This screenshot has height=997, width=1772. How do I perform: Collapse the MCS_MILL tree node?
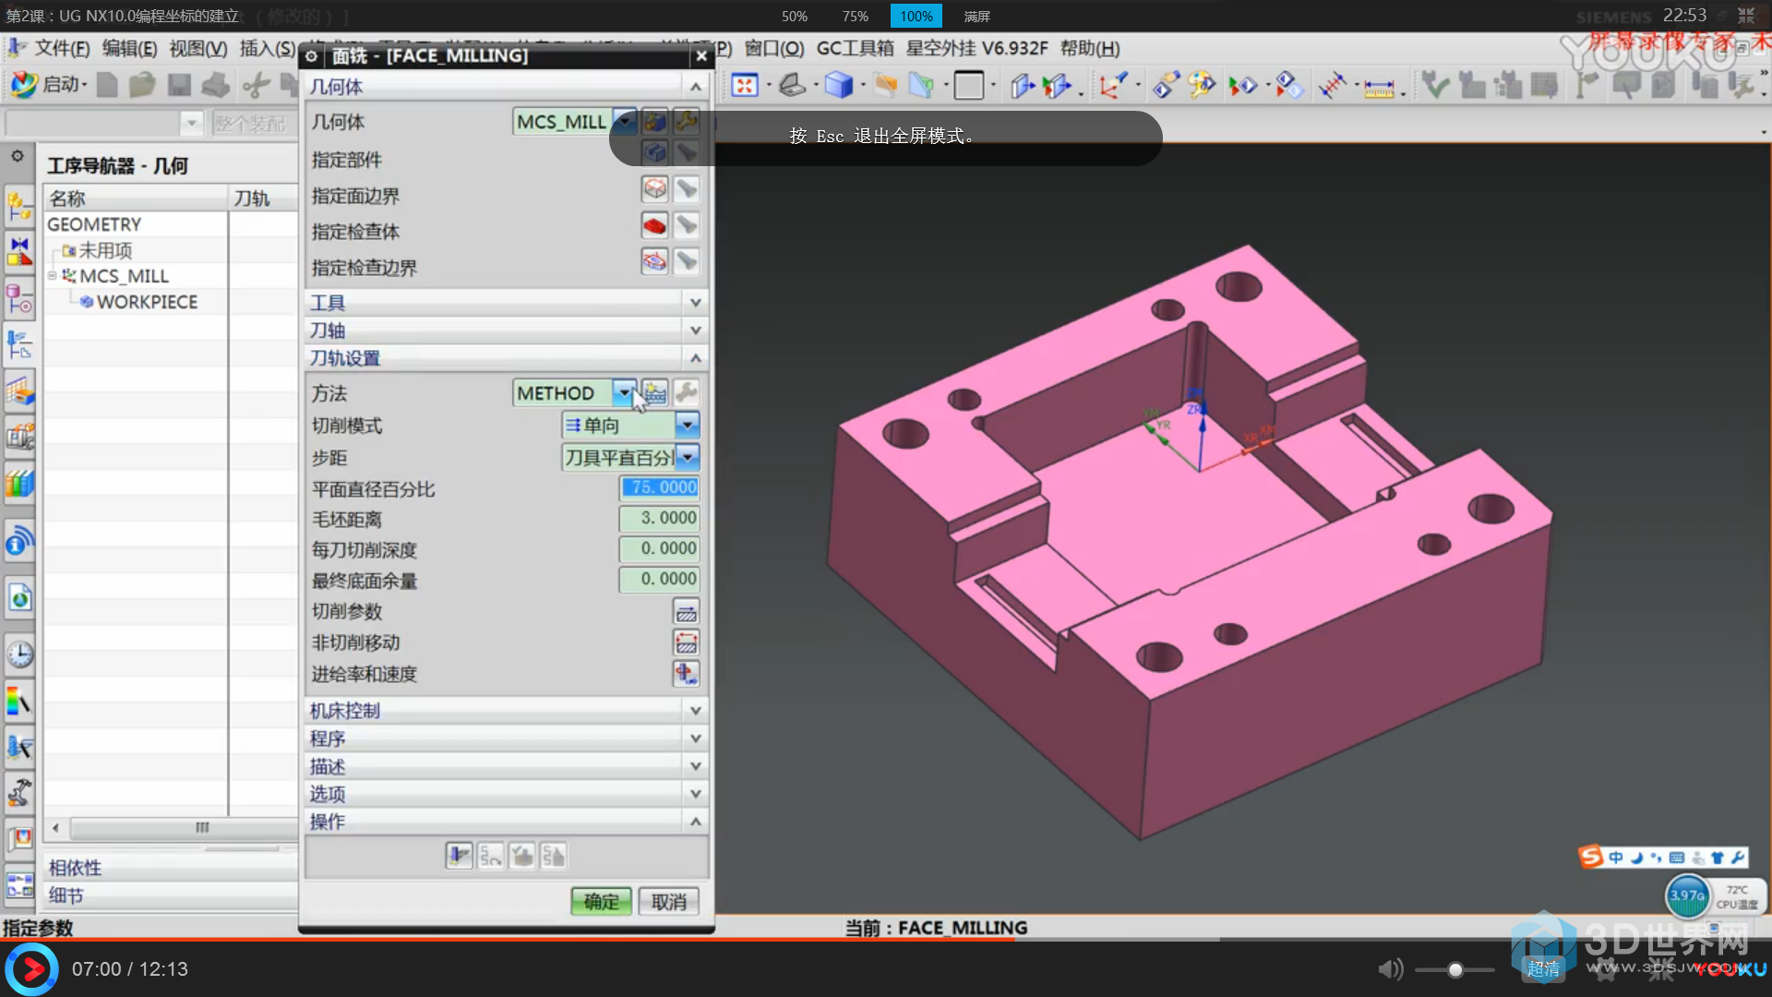point(53,276)
